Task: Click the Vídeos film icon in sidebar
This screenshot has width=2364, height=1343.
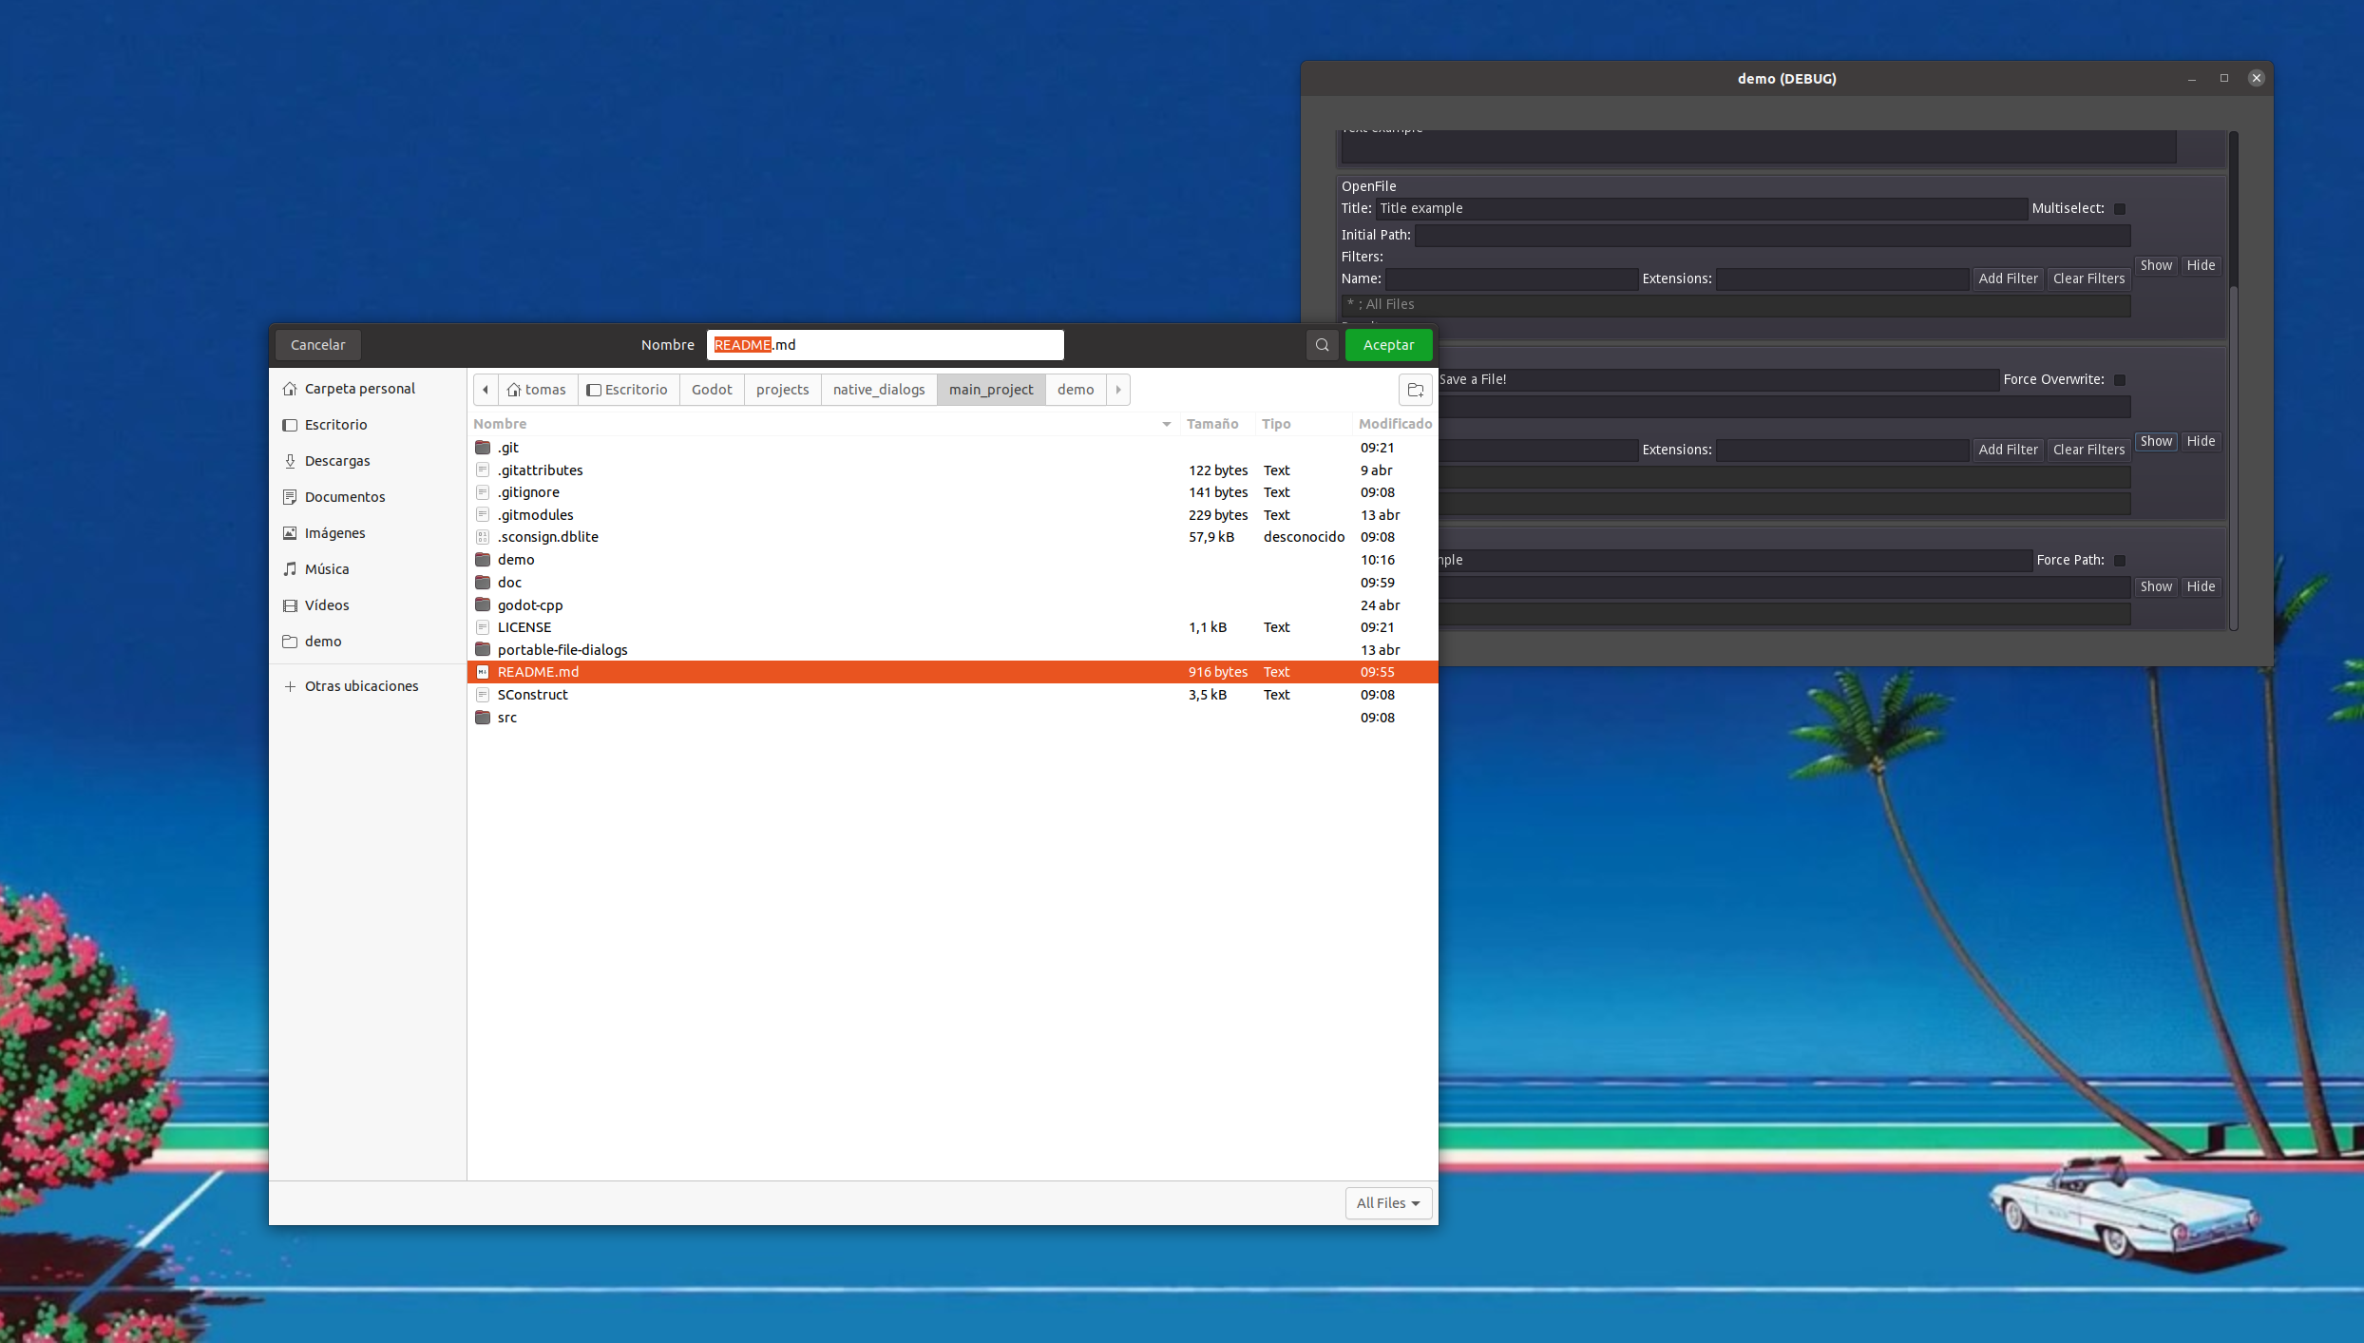Action: pyautogui.click(x=290, y=605)
